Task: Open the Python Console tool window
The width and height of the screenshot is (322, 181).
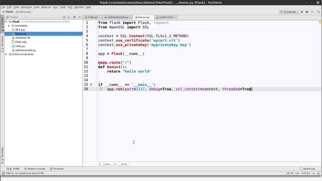Action: point(35,169)
